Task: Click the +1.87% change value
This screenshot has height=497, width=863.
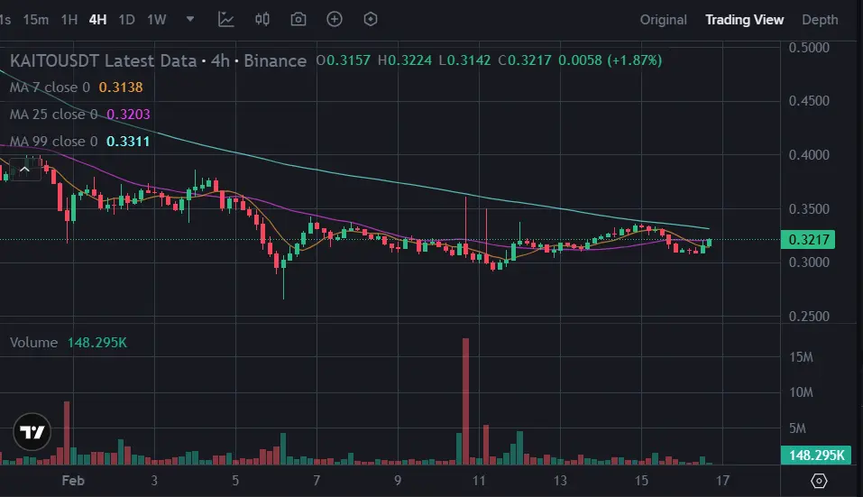Action: click(635, 60)
